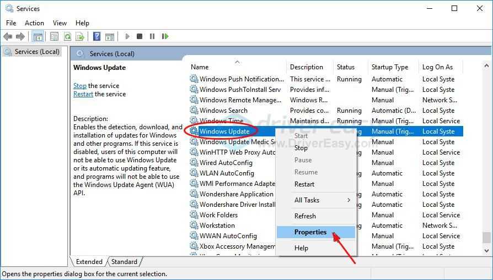Sort by the Log On As header

tap(441, 67)
